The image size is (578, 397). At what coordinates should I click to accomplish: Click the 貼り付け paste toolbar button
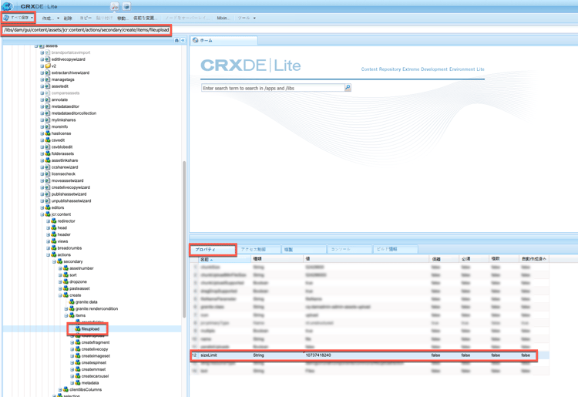coord(104,18)
